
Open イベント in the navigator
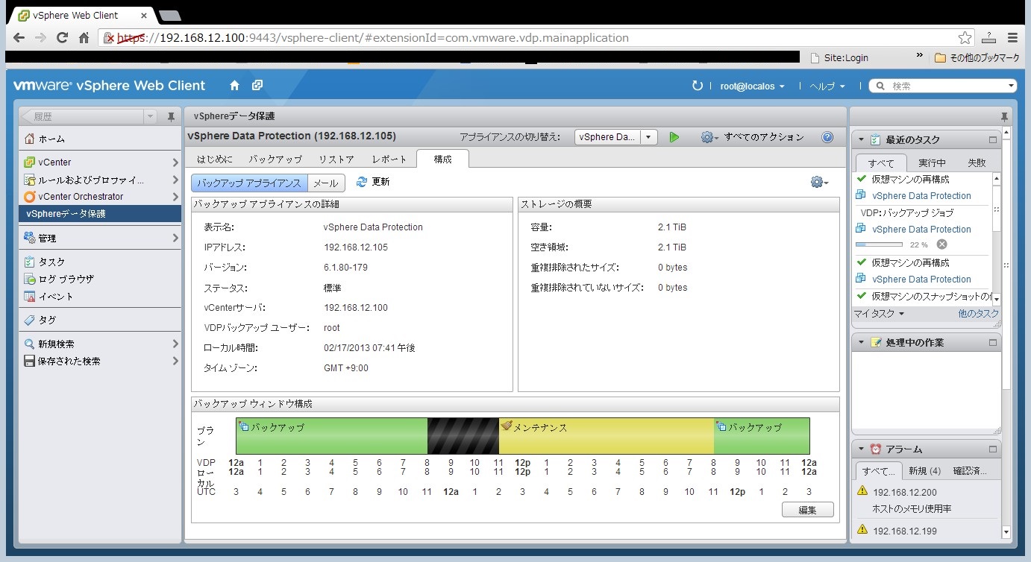[x=100, y=296]
